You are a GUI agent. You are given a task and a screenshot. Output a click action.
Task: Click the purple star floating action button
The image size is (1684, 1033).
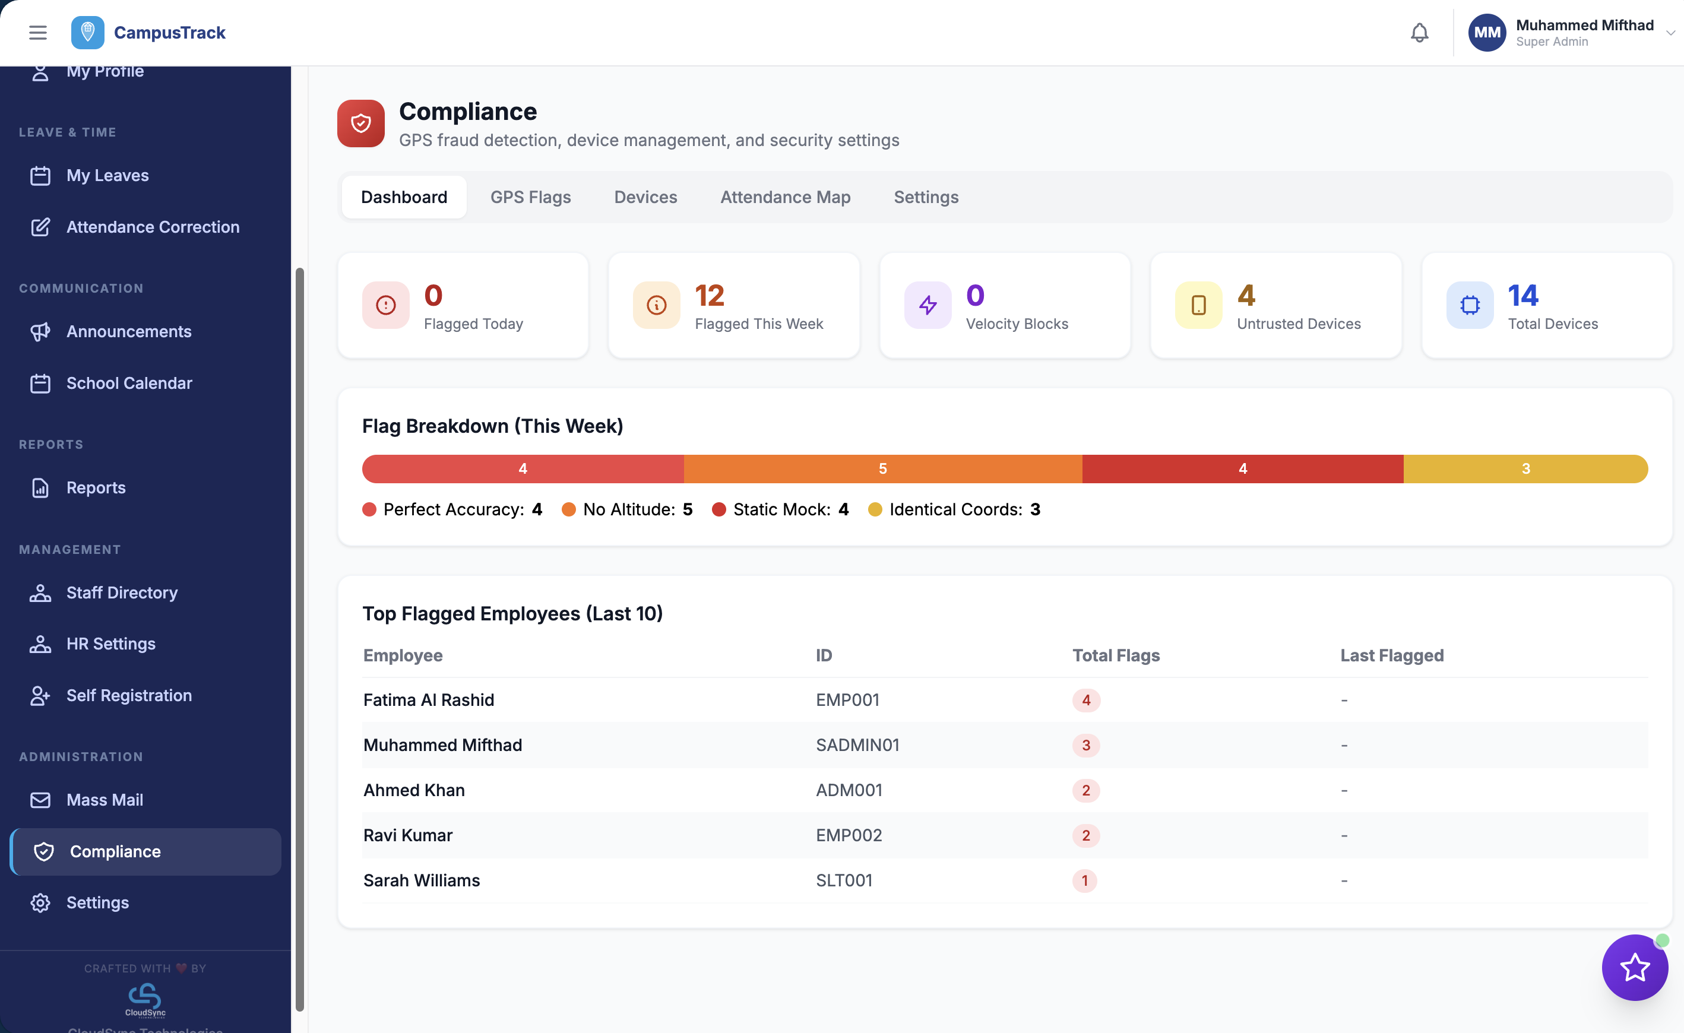[1634, 968]
